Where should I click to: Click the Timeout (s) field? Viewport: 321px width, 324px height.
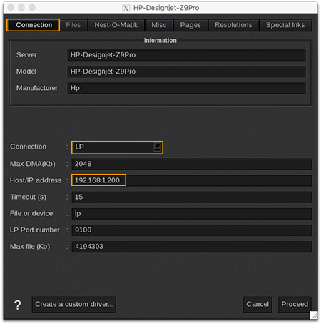(192, 197)
